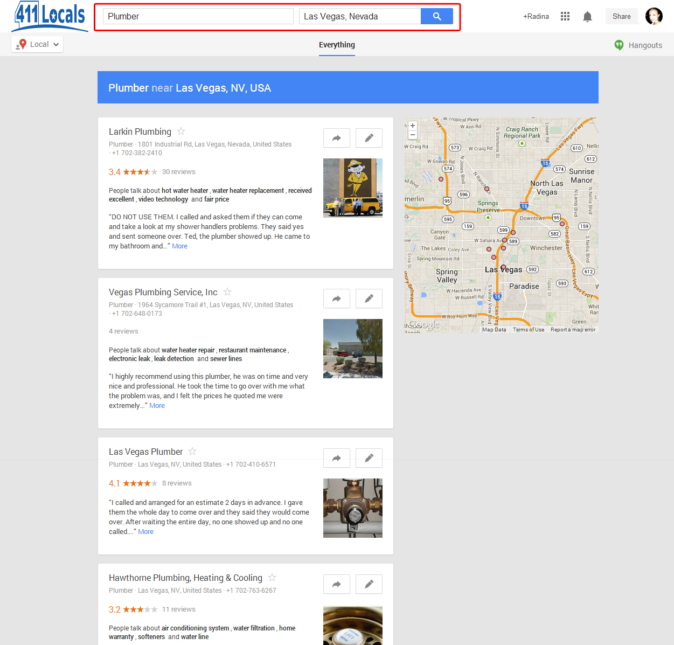
Task: Open the Google apps grid icon
Action: pos(565,16)
